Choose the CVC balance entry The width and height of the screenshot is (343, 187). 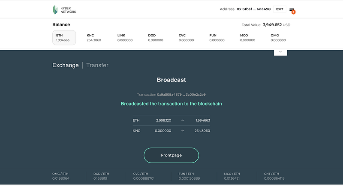186,38
